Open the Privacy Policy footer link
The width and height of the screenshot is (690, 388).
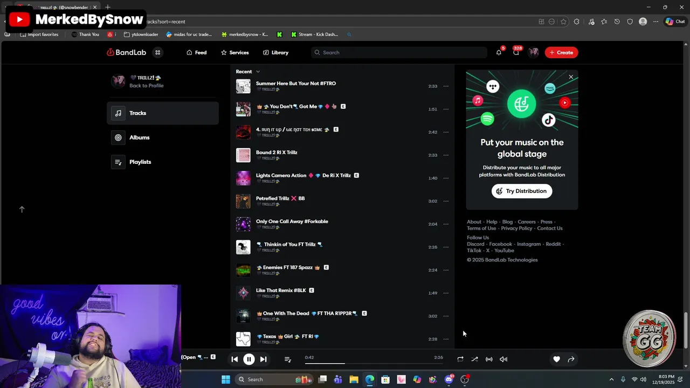[x=516, y=228]
